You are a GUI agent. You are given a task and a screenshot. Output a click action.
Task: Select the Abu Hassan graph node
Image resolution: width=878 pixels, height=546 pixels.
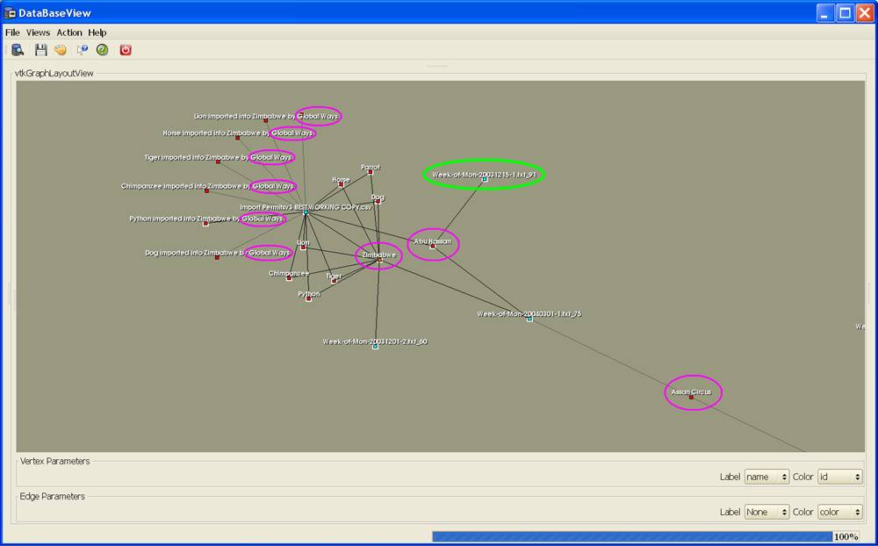pyautogui.click(x=432, y=247)
